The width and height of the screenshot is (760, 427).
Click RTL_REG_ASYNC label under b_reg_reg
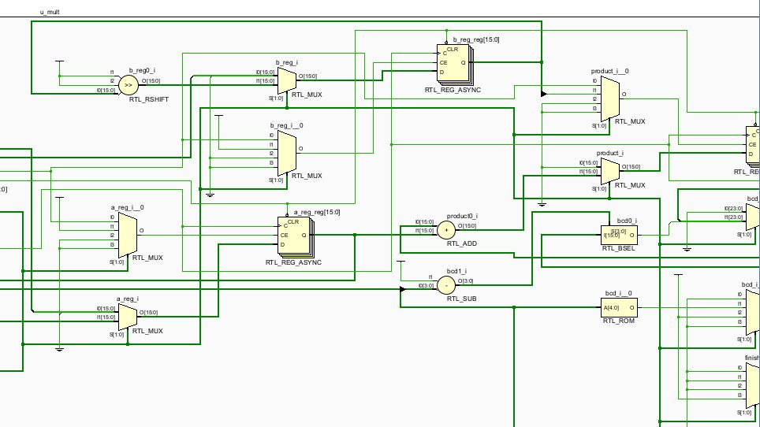tap(453, 90)
